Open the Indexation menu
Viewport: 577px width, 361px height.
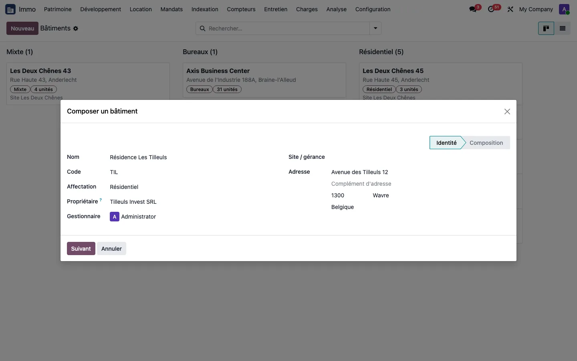coord(205,9)
